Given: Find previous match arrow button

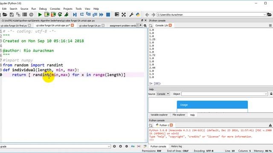Looking at the screenshot, I should (114, 146).
